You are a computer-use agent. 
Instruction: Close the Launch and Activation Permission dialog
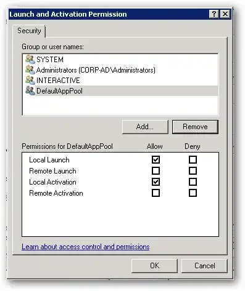(x=225, y=14)
